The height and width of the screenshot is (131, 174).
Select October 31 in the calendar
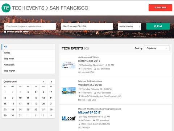pos(20,115)
